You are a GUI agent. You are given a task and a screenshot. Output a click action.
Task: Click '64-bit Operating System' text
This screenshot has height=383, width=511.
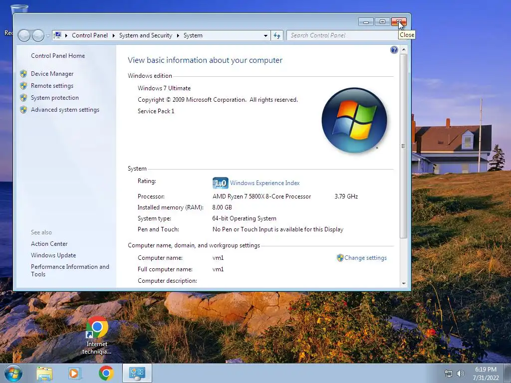click(245, 218)
